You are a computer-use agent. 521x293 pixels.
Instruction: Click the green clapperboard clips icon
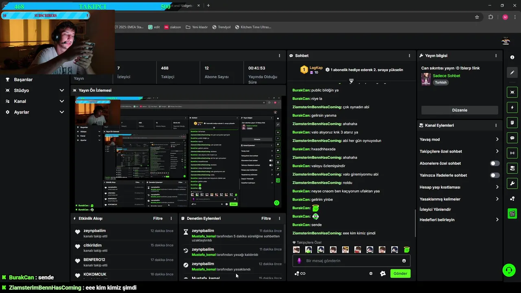coord(512,213)
